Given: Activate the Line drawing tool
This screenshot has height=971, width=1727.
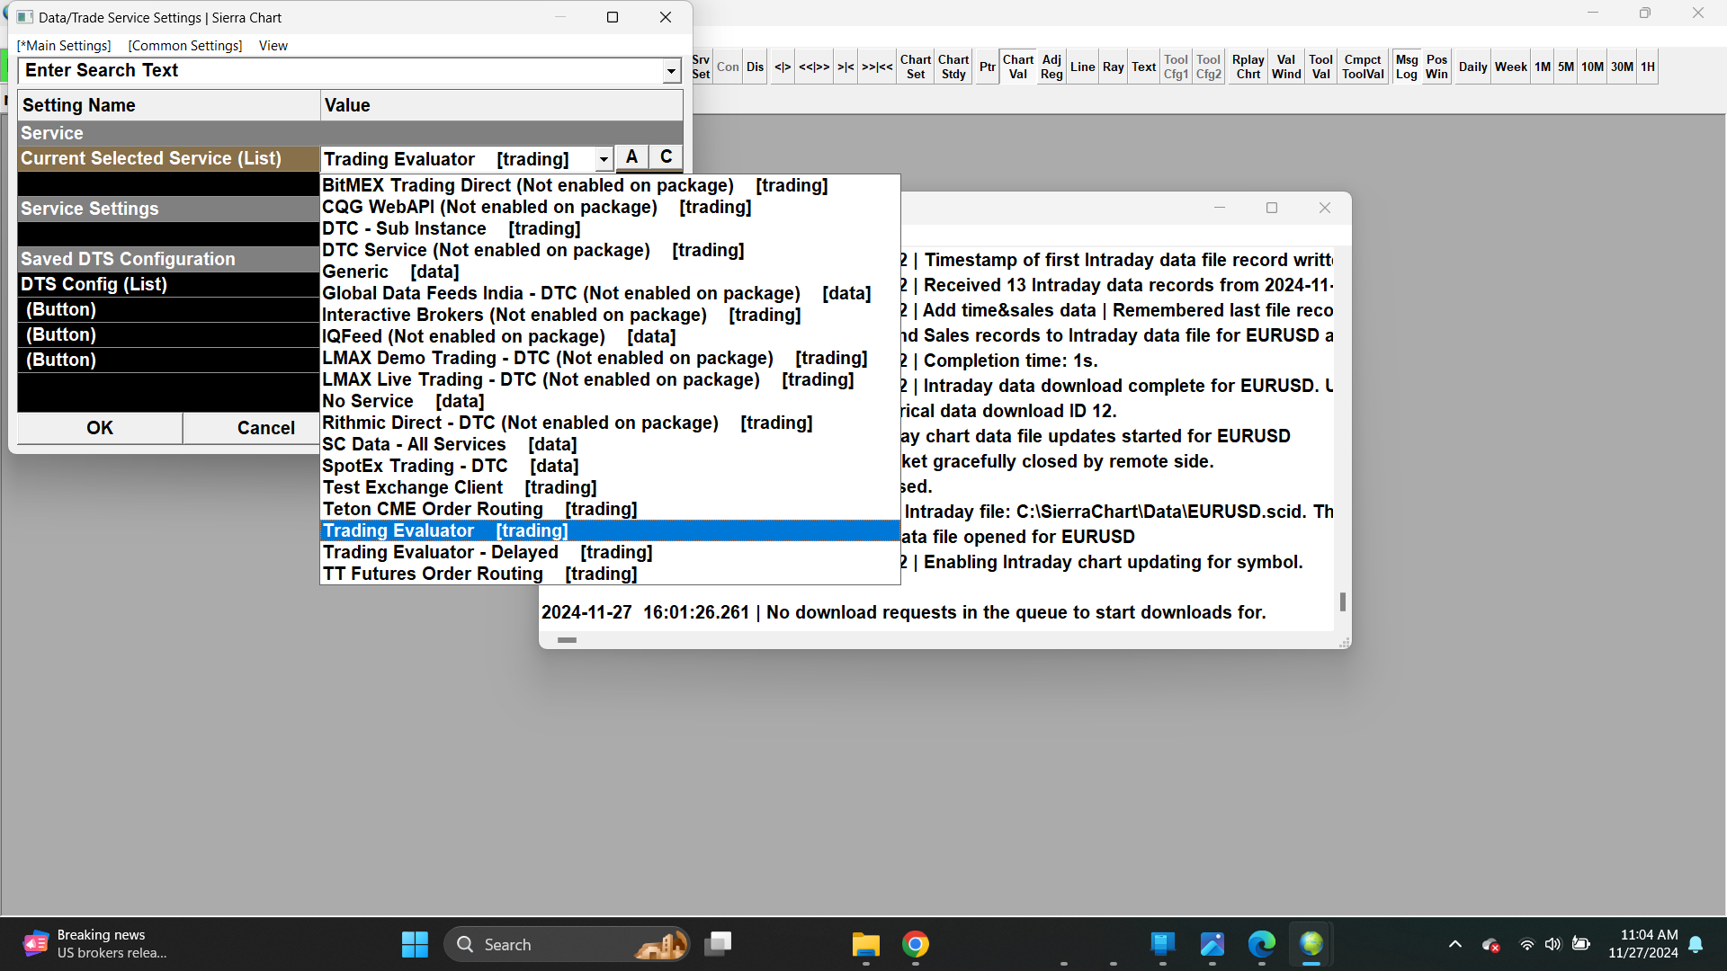Looking at the screenshot, I should (1082, 67).
